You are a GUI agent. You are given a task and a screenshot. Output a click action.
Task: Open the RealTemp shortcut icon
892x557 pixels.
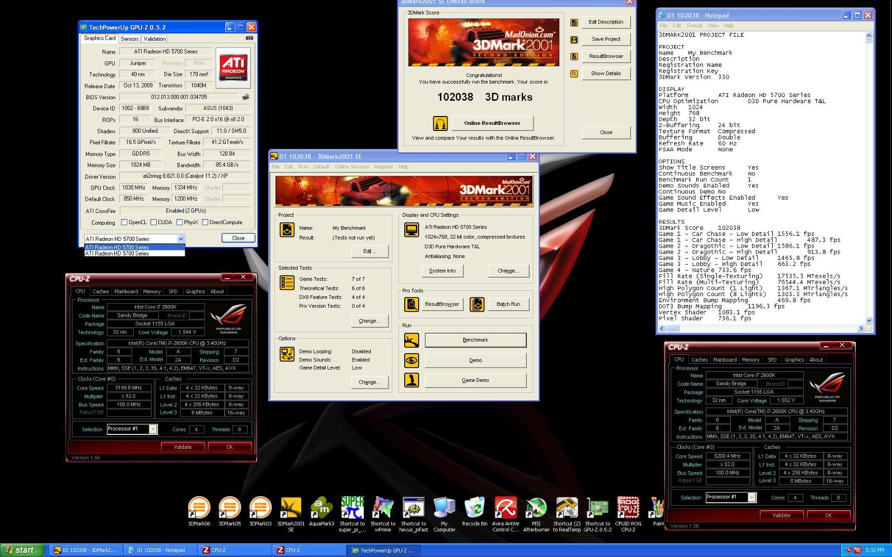tap(567, 507)
